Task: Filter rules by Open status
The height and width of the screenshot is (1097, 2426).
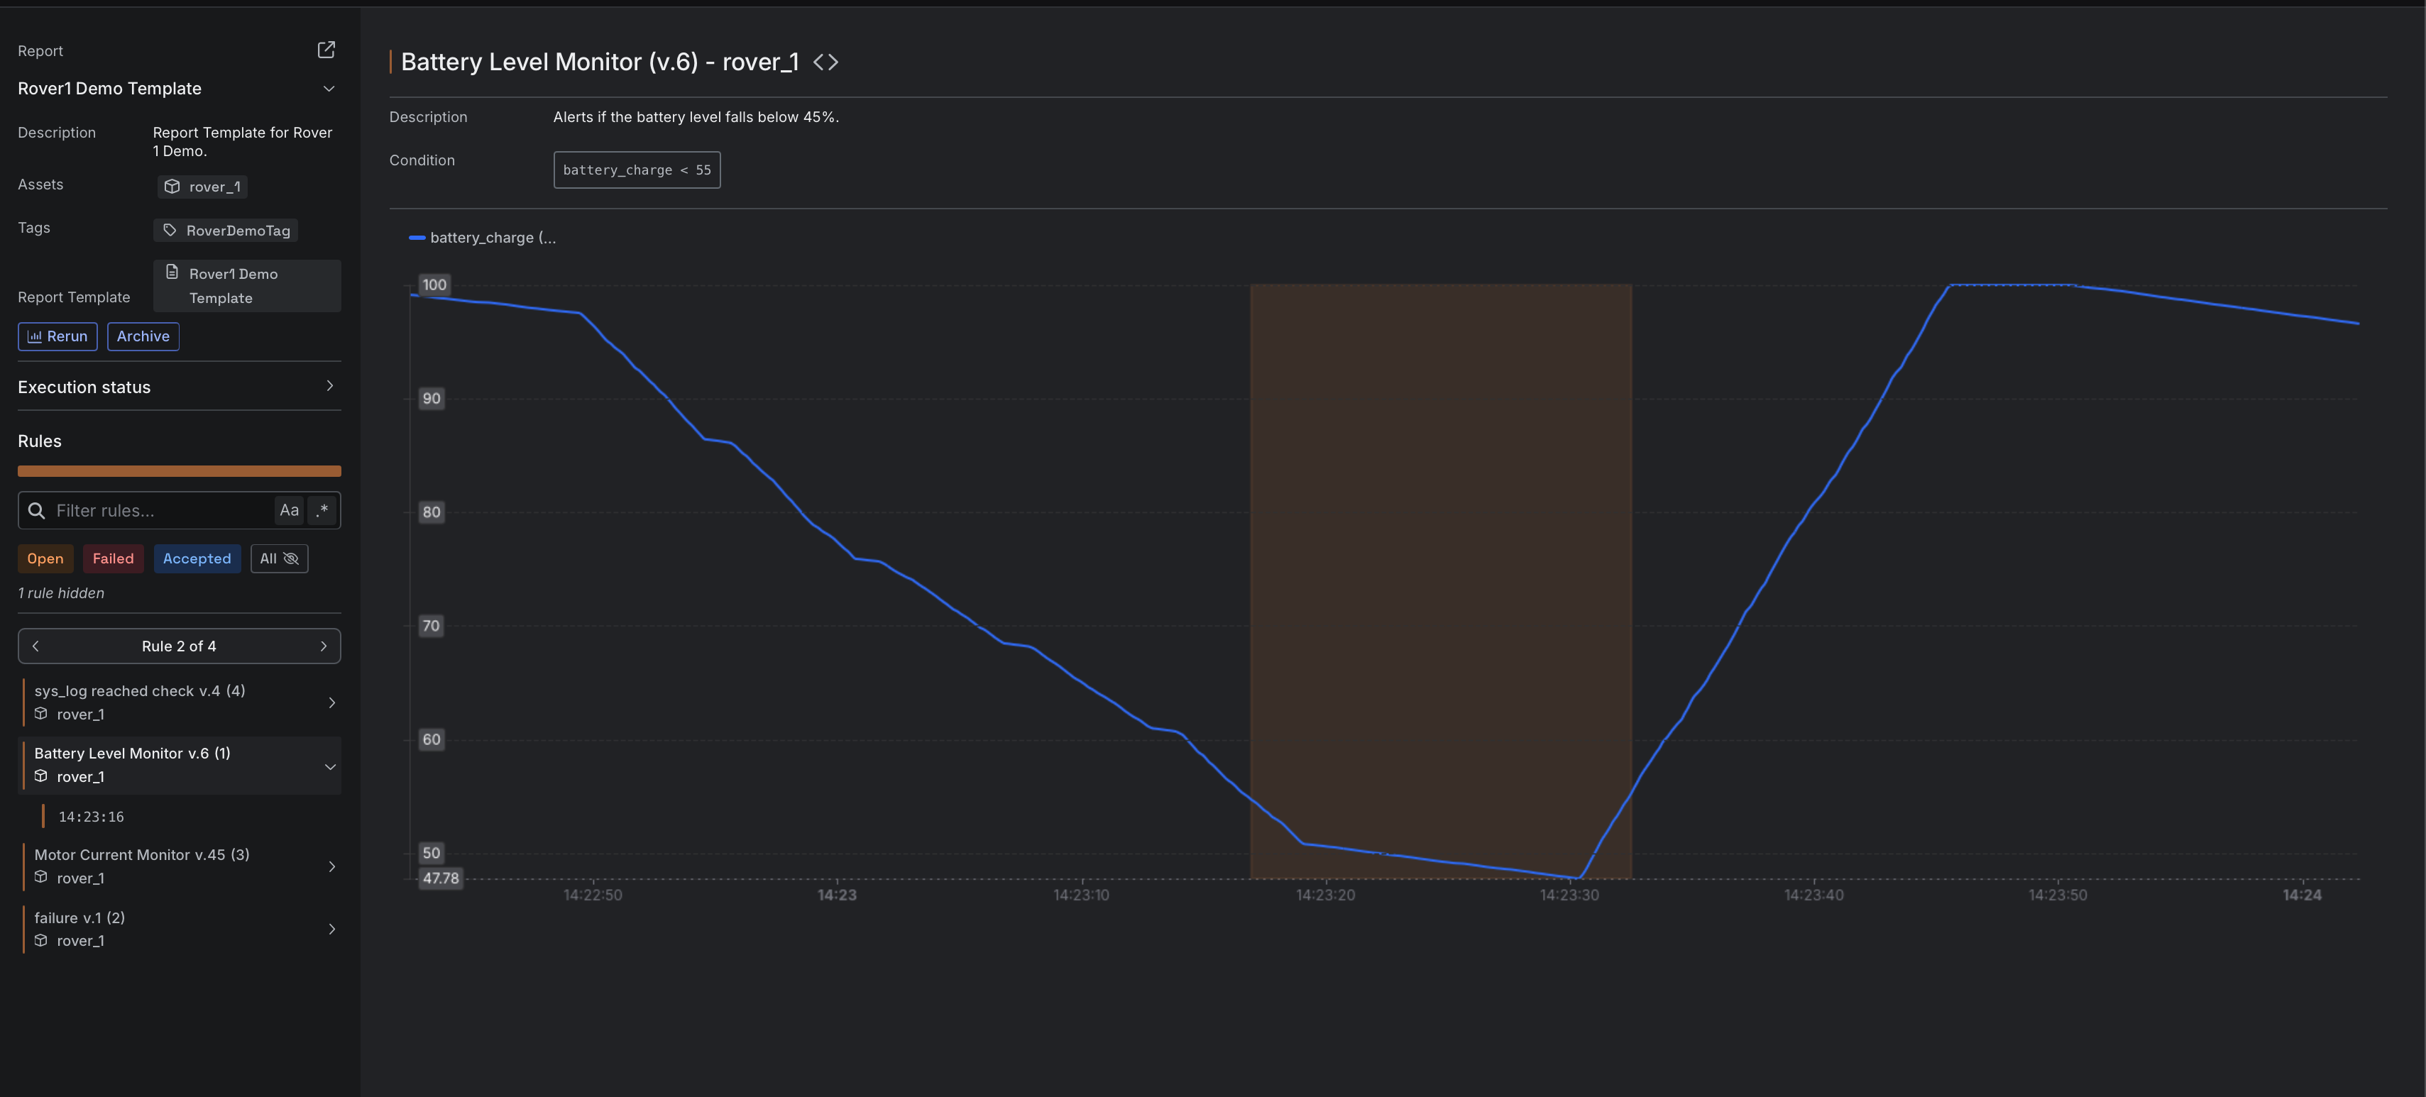Action: click(x=45, y=558)
